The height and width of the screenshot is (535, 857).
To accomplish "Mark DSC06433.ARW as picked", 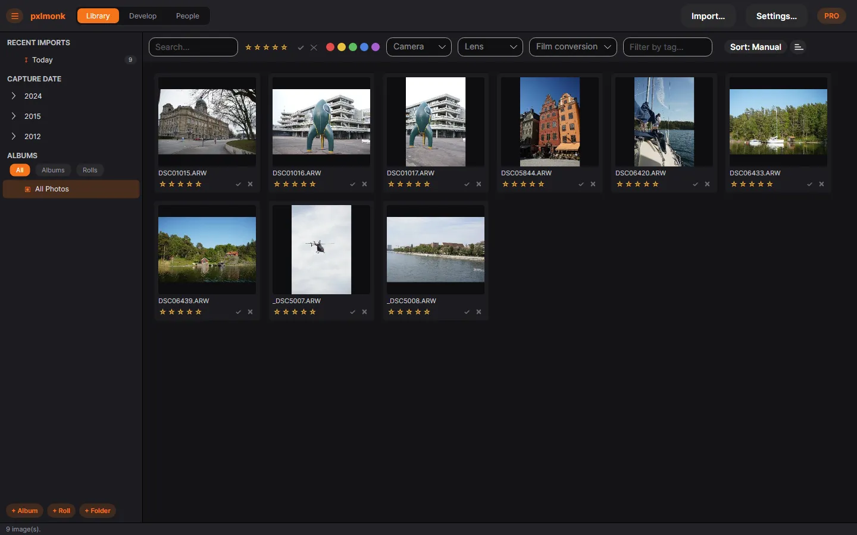I will (x=809, y=184).
